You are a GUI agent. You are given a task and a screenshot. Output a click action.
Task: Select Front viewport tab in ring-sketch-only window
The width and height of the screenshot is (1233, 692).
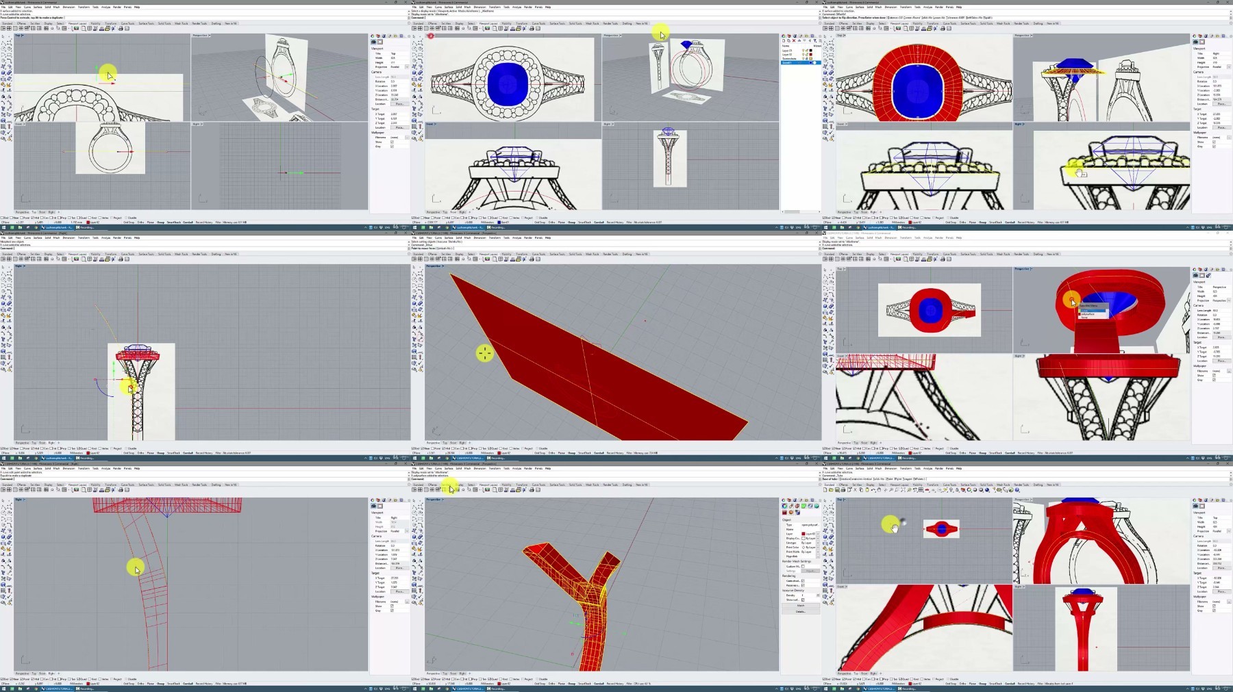point(42,212)
